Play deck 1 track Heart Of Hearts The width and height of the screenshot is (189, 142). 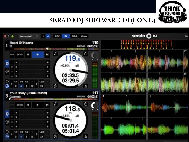(x=38, y=55)
